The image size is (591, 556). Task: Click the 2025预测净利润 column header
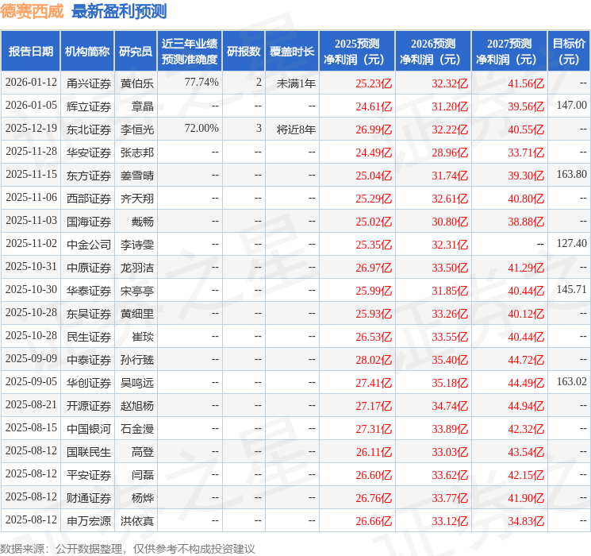356,52
